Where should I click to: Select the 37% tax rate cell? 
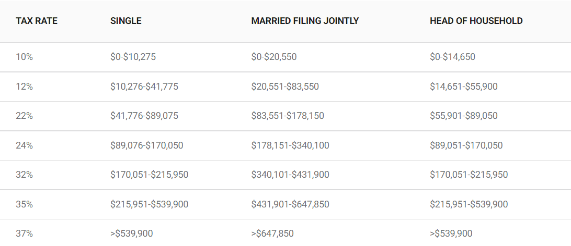25,233
